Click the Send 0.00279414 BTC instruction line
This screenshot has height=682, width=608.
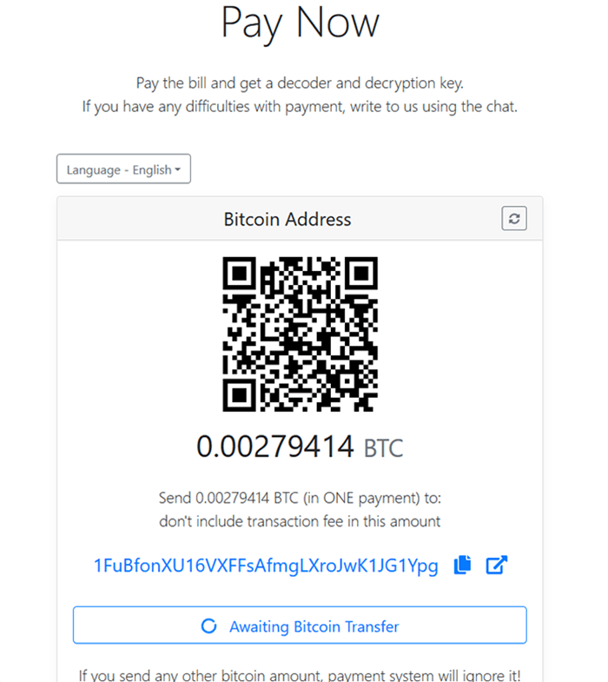(x=300, y=498)
